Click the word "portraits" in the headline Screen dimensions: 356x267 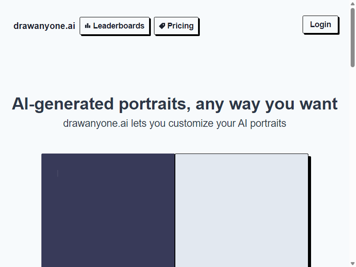pos(153,104)
